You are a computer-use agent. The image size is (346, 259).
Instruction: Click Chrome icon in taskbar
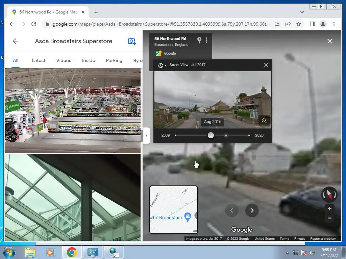click(72, 252)
